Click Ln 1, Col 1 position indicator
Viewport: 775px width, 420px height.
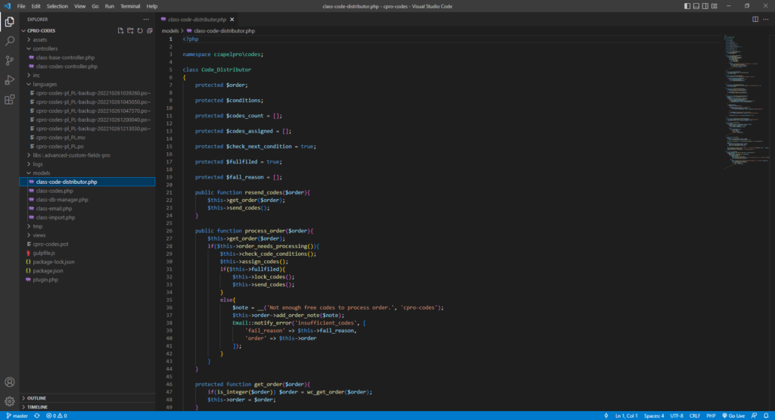[626, 415]
